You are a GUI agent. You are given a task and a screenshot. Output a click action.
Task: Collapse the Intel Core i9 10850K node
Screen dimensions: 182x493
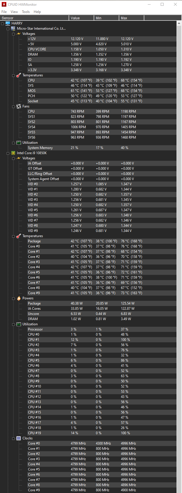(x=8, y=153)
